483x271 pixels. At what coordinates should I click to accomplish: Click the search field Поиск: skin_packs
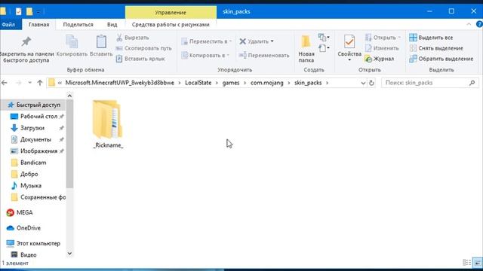click(429, 83)
